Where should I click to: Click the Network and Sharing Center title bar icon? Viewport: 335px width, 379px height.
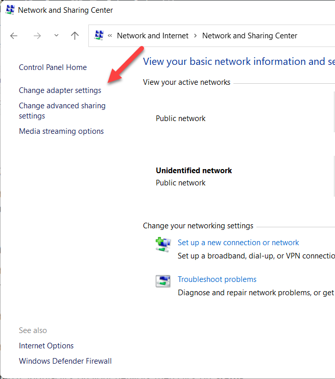[10, 10]
